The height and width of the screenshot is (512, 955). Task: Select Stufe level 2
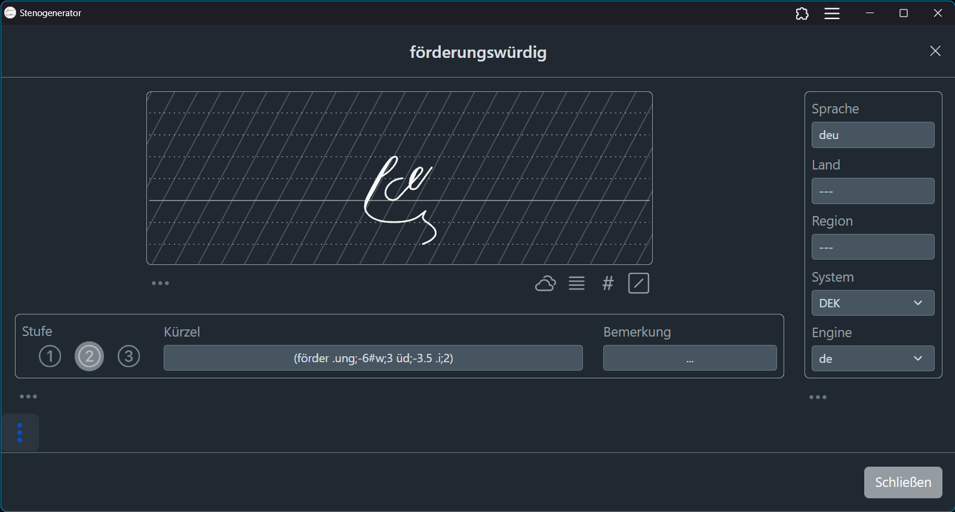tap(89, 356)
